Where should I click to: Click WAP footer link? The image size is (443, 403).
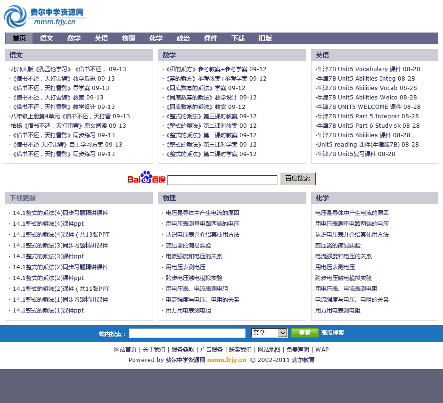pos(322,350)
